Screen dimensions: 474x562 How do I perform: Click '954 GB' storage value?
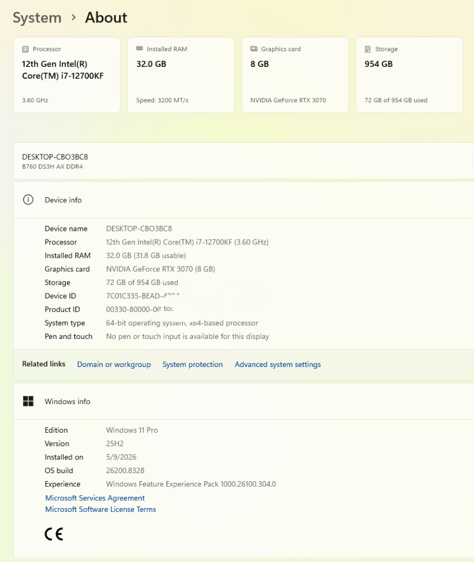pos(378,64)
